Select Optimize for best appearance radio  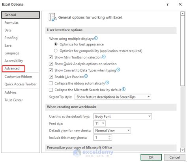tap(56, 44)
